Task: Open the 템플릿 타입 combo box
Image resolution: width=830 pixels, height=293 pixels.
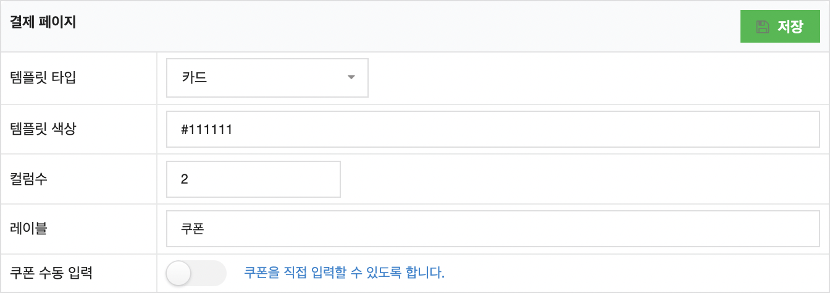Action: click(267, 78)
